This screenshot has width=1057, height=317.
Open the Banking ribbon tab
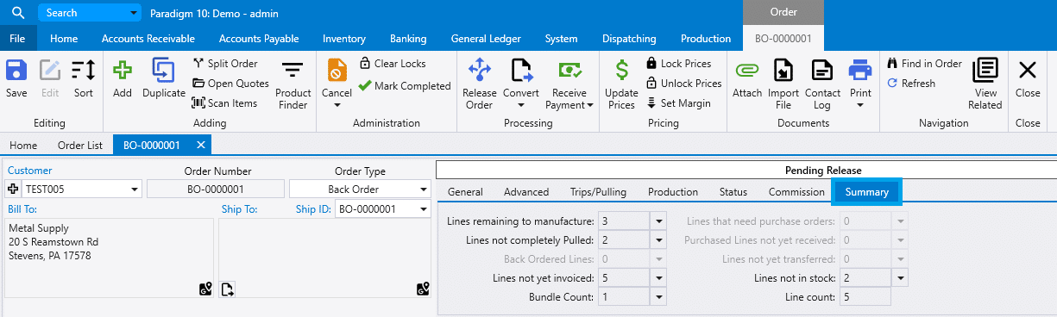point(408,39)
